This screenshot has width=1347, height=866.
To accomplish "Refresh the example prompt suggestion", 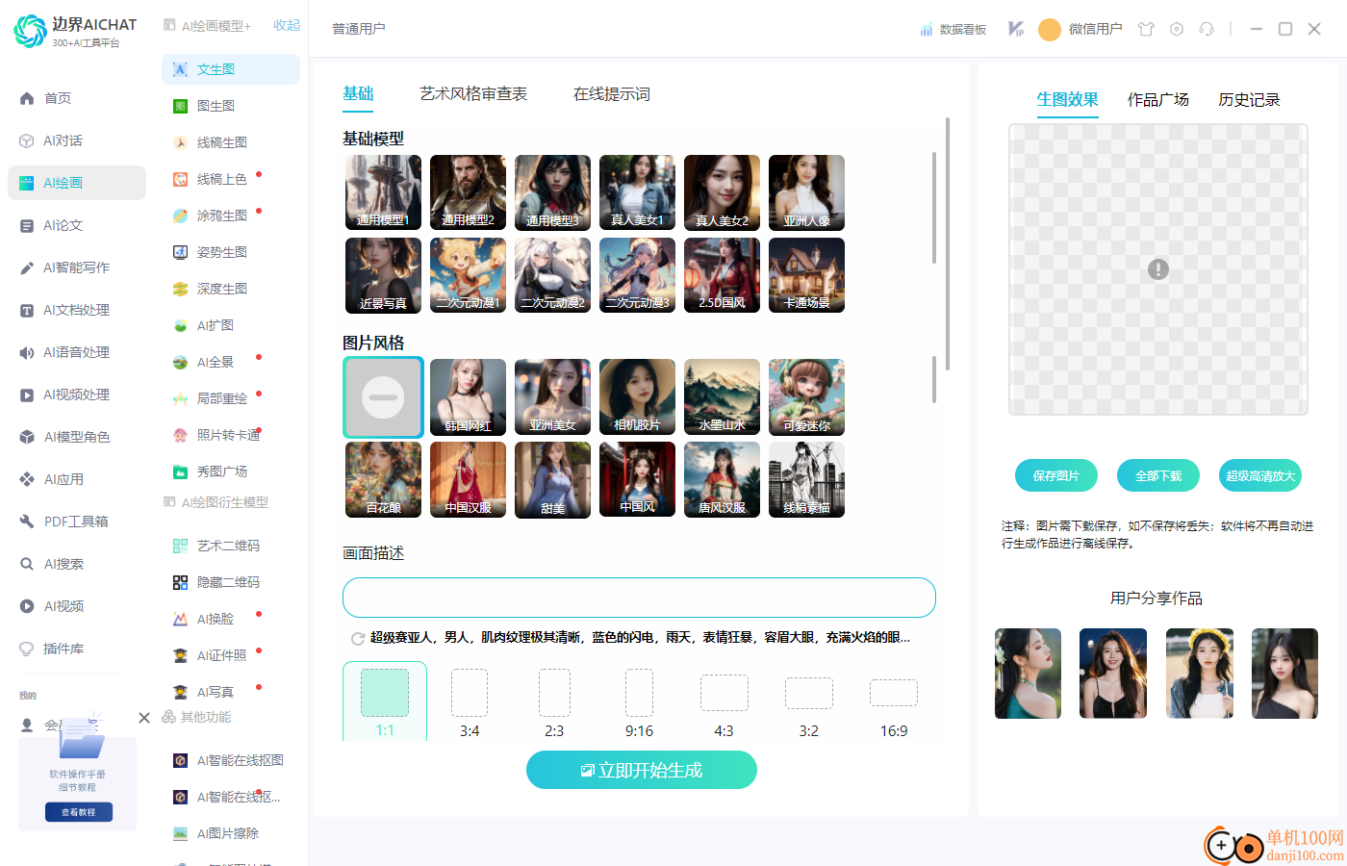I will tap(358, 639).
